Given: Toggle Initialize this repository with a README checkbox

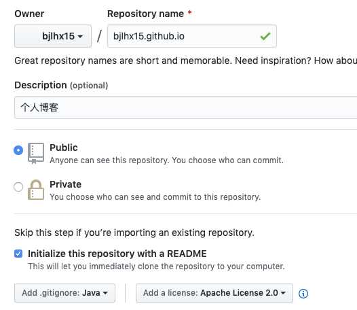Looking at the screenshot, I should (x=18, y=254).
